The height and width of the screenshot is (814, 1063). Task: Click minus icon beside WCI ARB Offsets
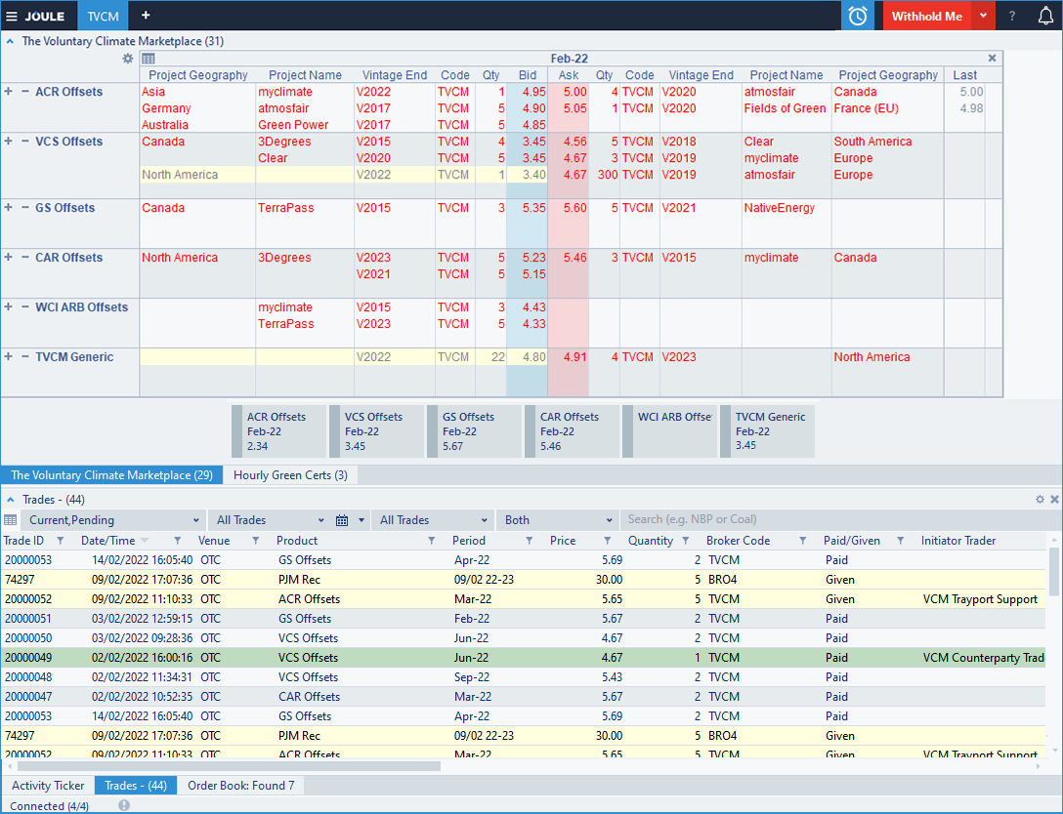pyautogui.click(x=25, y=306)
